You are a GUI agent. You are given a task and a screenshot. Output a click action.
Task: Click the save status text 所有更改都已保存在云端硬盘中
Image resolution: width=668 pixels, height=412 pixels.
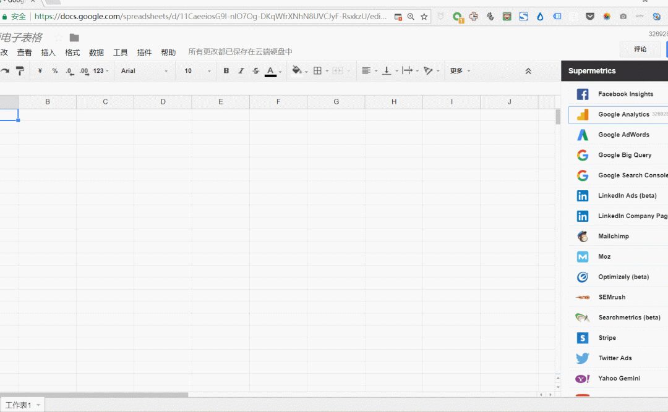click(x=240, y=52)
